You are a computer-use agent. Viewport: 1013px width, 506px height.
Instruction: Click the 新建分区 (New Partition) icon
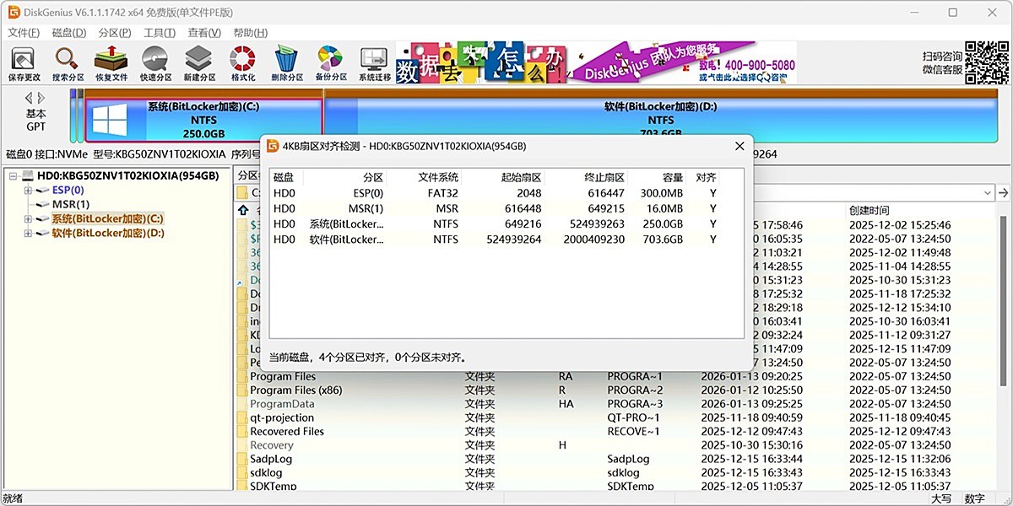click(x=198, y=63)
